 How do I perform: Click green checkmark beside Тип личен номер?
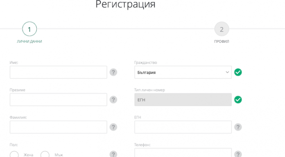point(238,100)
